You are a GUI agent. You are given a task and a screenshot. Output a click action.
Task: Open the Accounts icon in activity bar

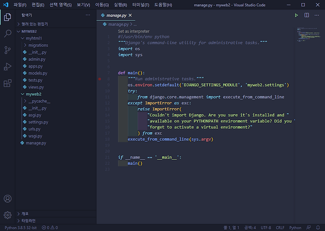tap(7, 198)
